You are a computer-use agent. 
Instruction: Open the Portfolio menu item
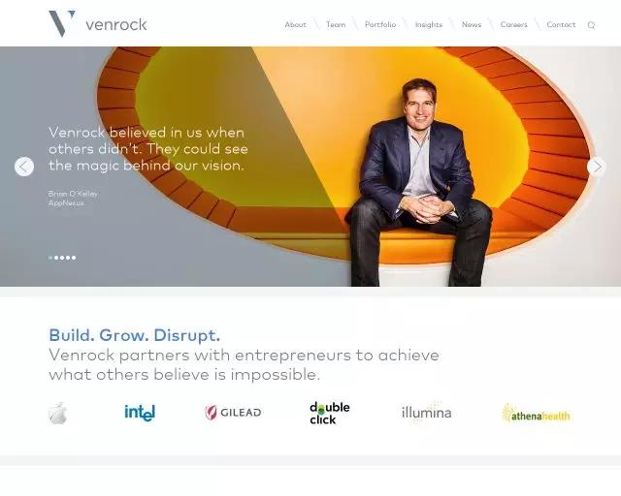(380, 24)
